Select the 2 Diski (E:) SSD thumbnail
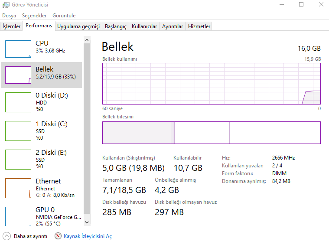 tap(18, 159)
